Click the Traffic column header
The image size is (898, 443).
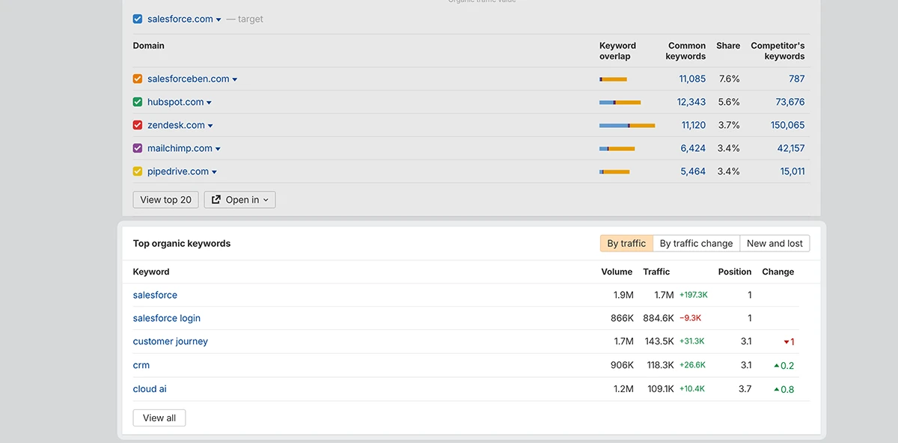click(x=656, y=272)
